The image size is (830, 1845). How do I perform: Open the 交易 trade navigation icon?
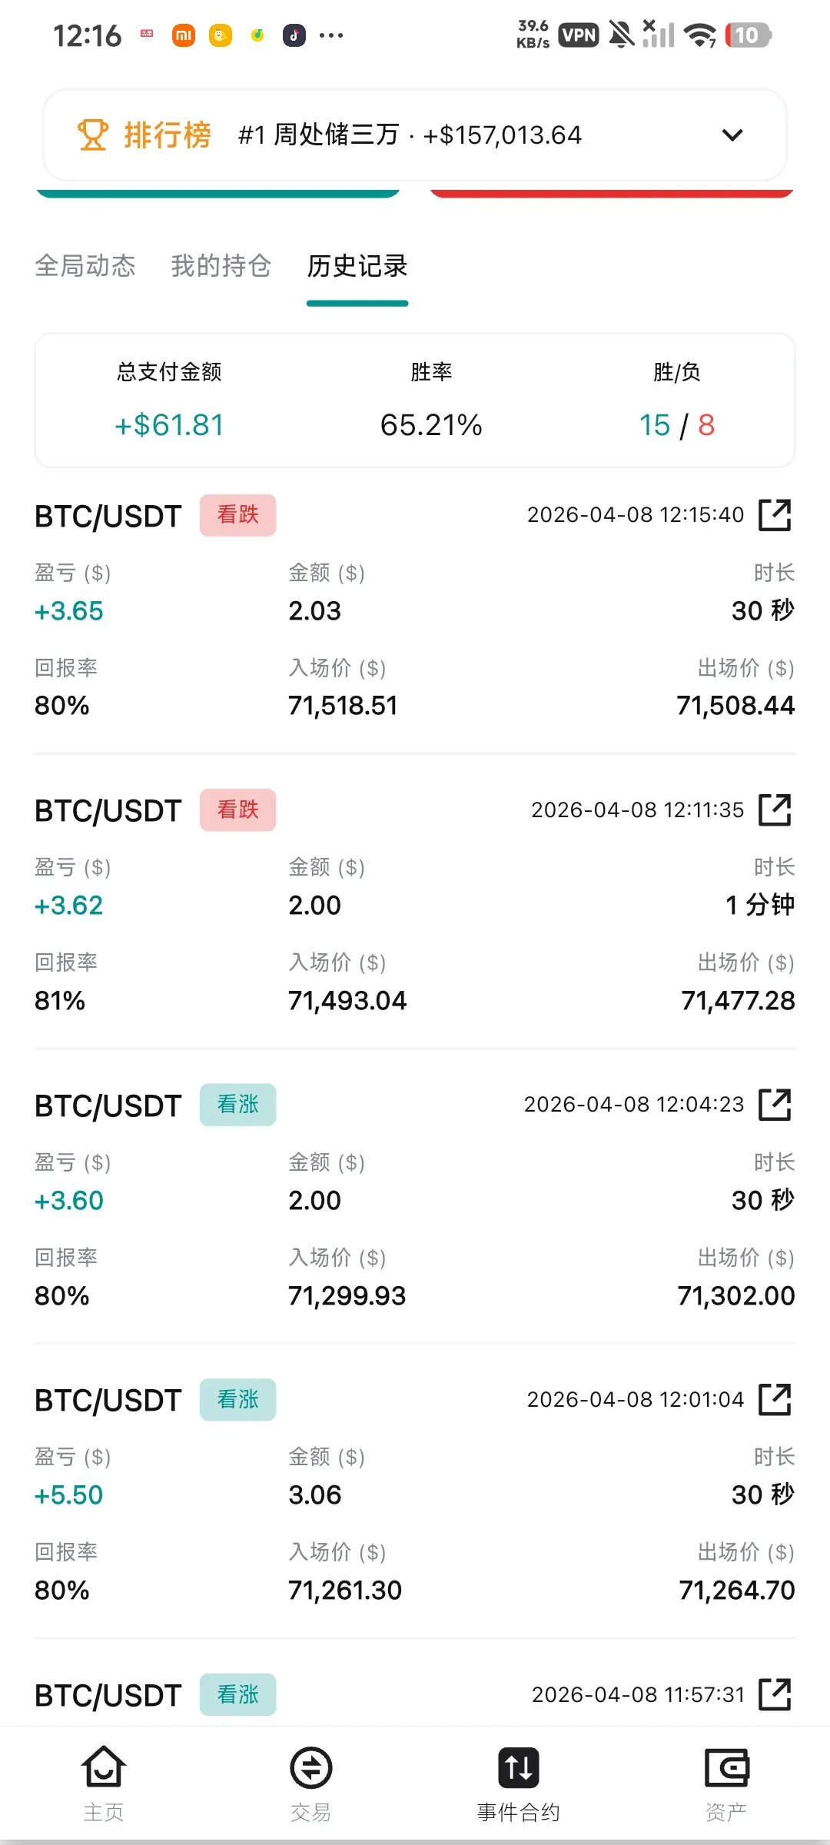(311, 1768)
